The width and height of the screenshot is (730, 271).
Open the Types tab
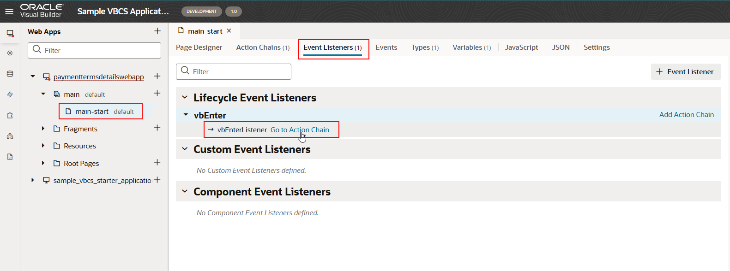425,47
